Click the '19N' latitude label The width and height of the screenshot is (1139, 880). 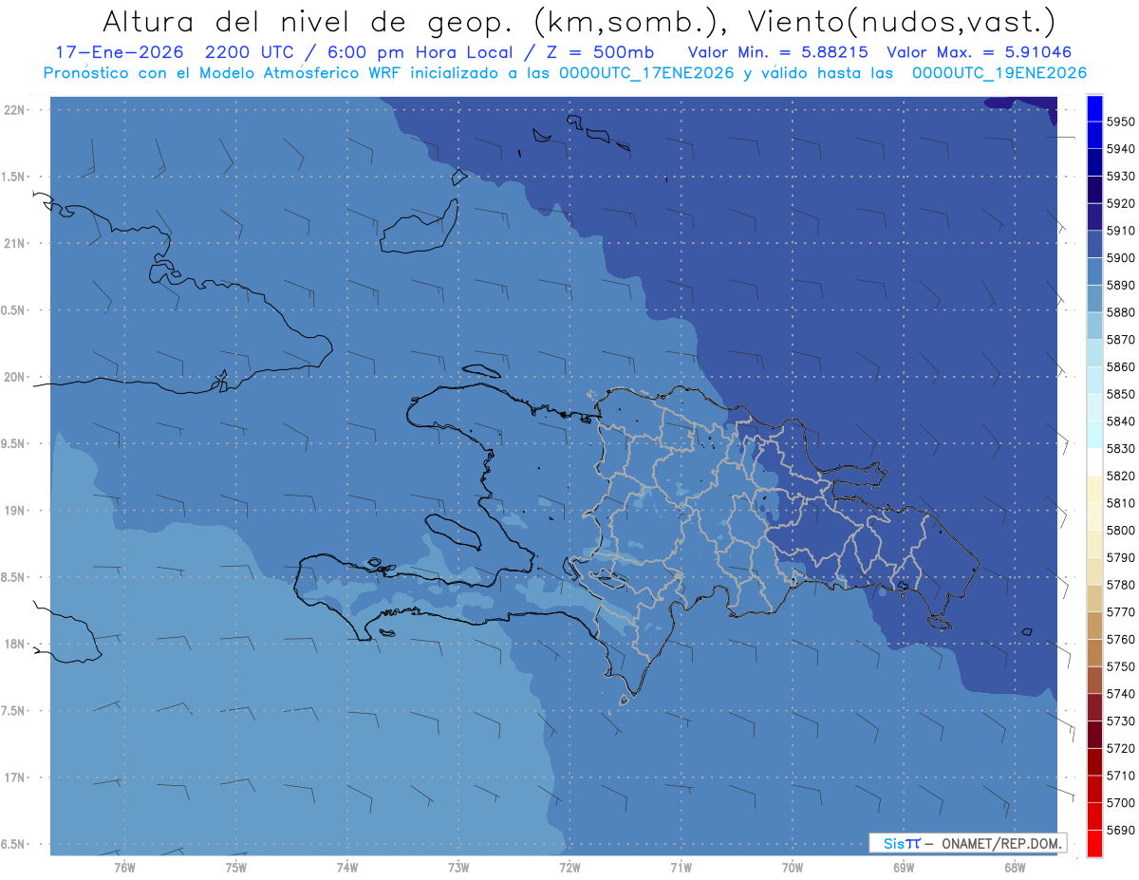coord(16,511)
